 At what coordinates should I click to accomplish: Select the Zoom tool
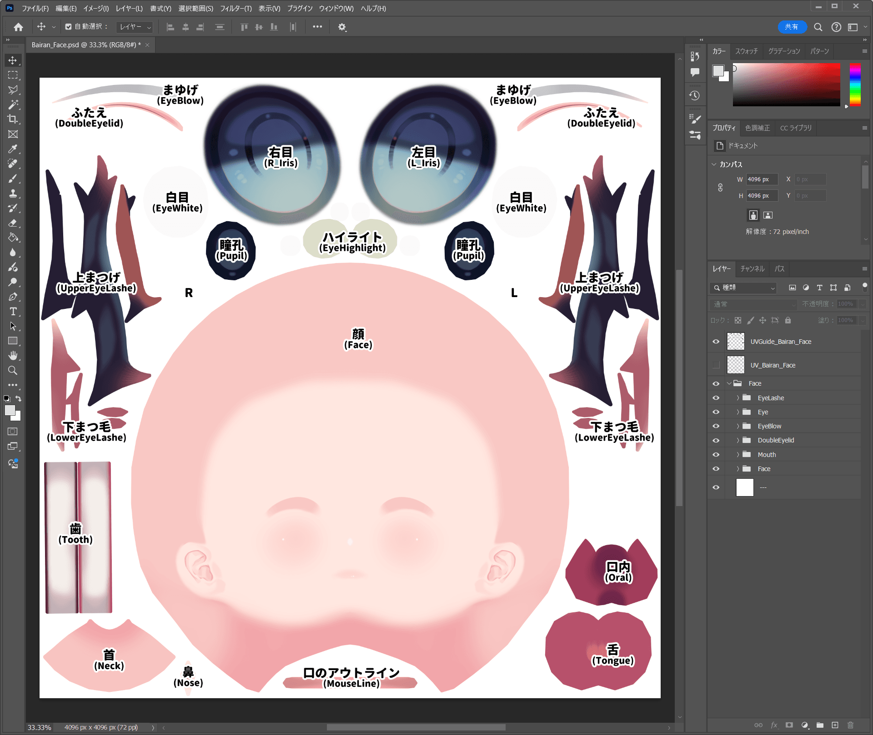[x=13, y=371]
